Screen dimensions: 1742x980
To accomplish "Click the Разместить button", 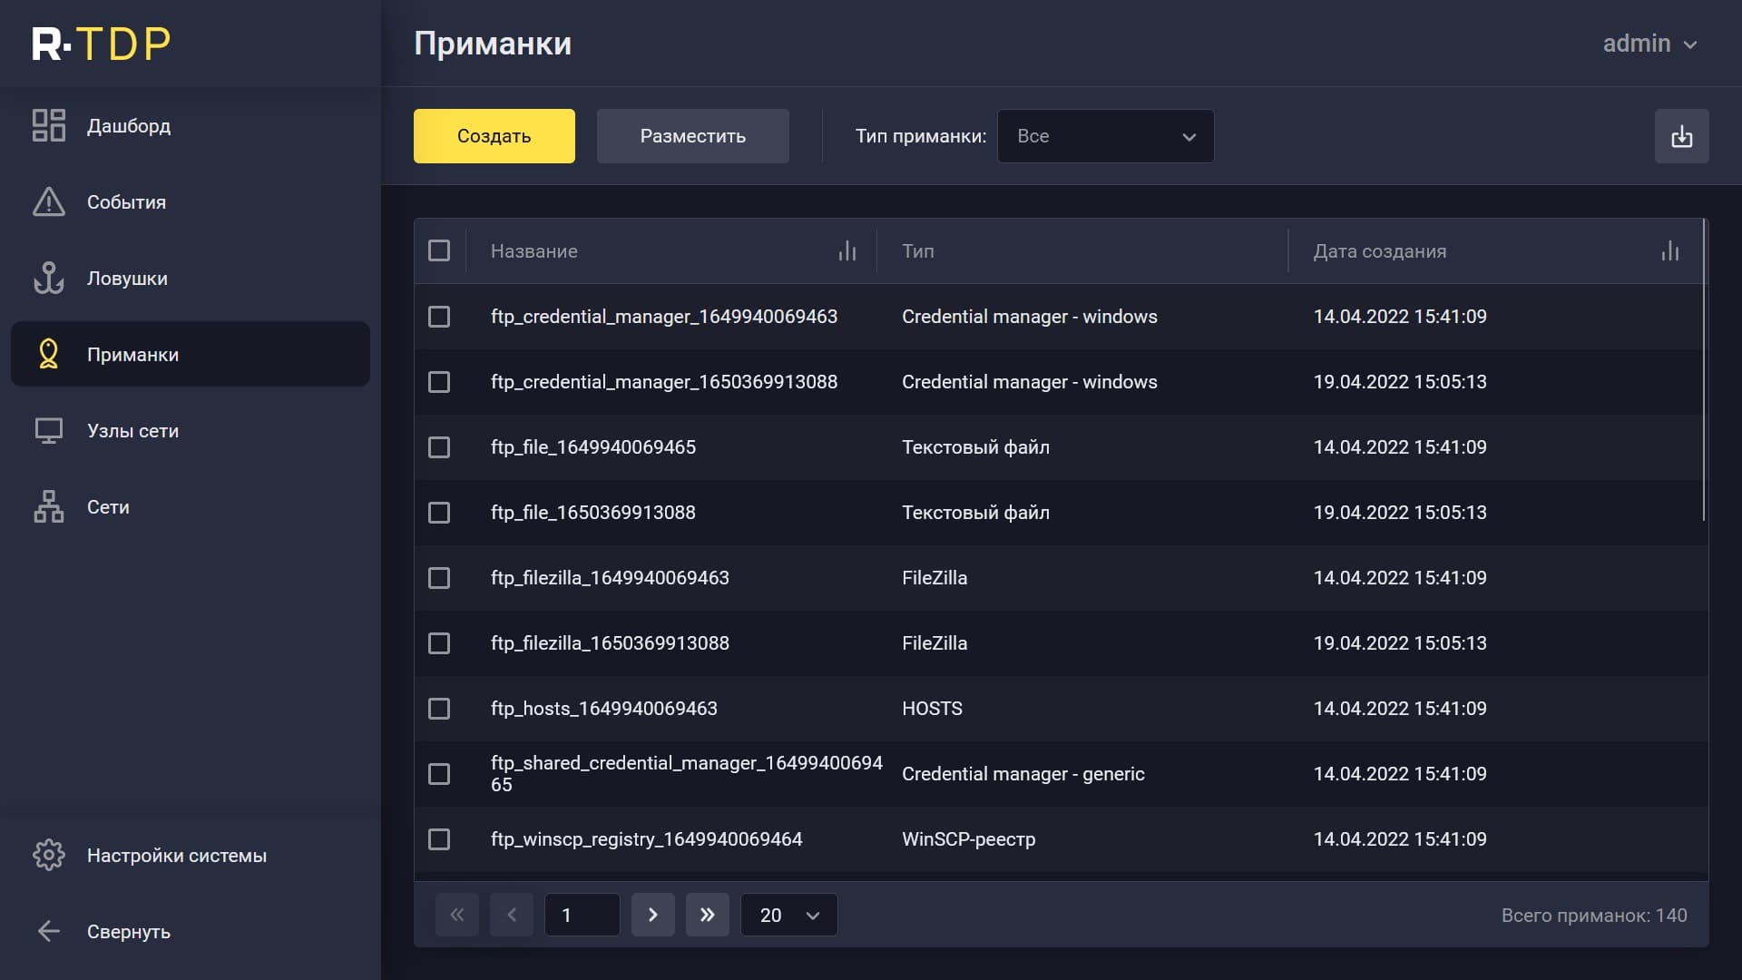I will (x=693, y=136).
